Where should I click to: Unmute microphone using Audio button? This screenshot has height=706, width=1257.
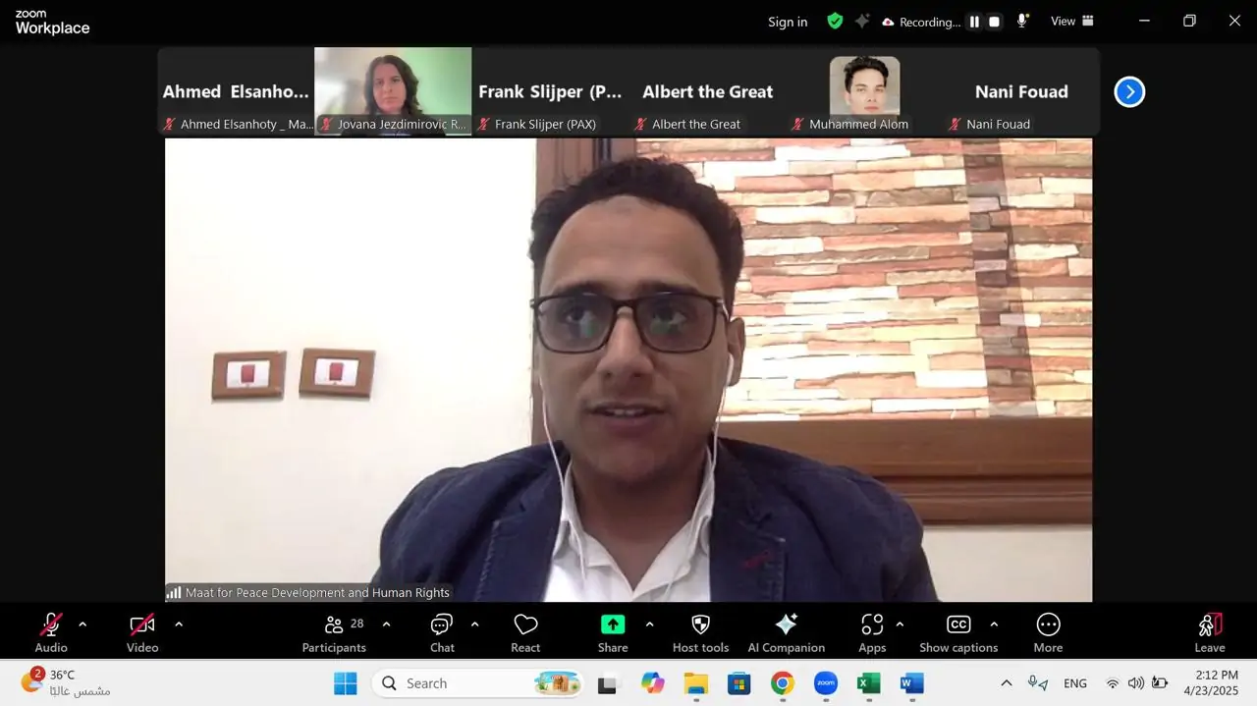pyautogui.click(x=51, y=631)
